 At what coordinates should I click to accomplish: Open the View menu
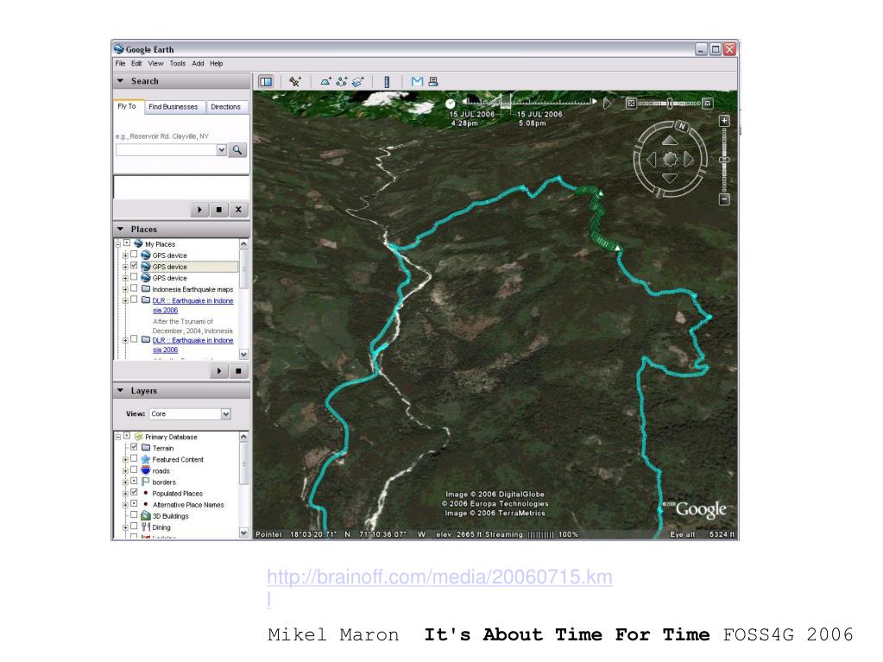(x=155, y=64)
